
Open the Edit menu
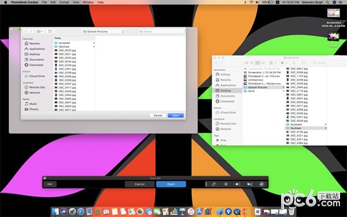pos(53,2)
